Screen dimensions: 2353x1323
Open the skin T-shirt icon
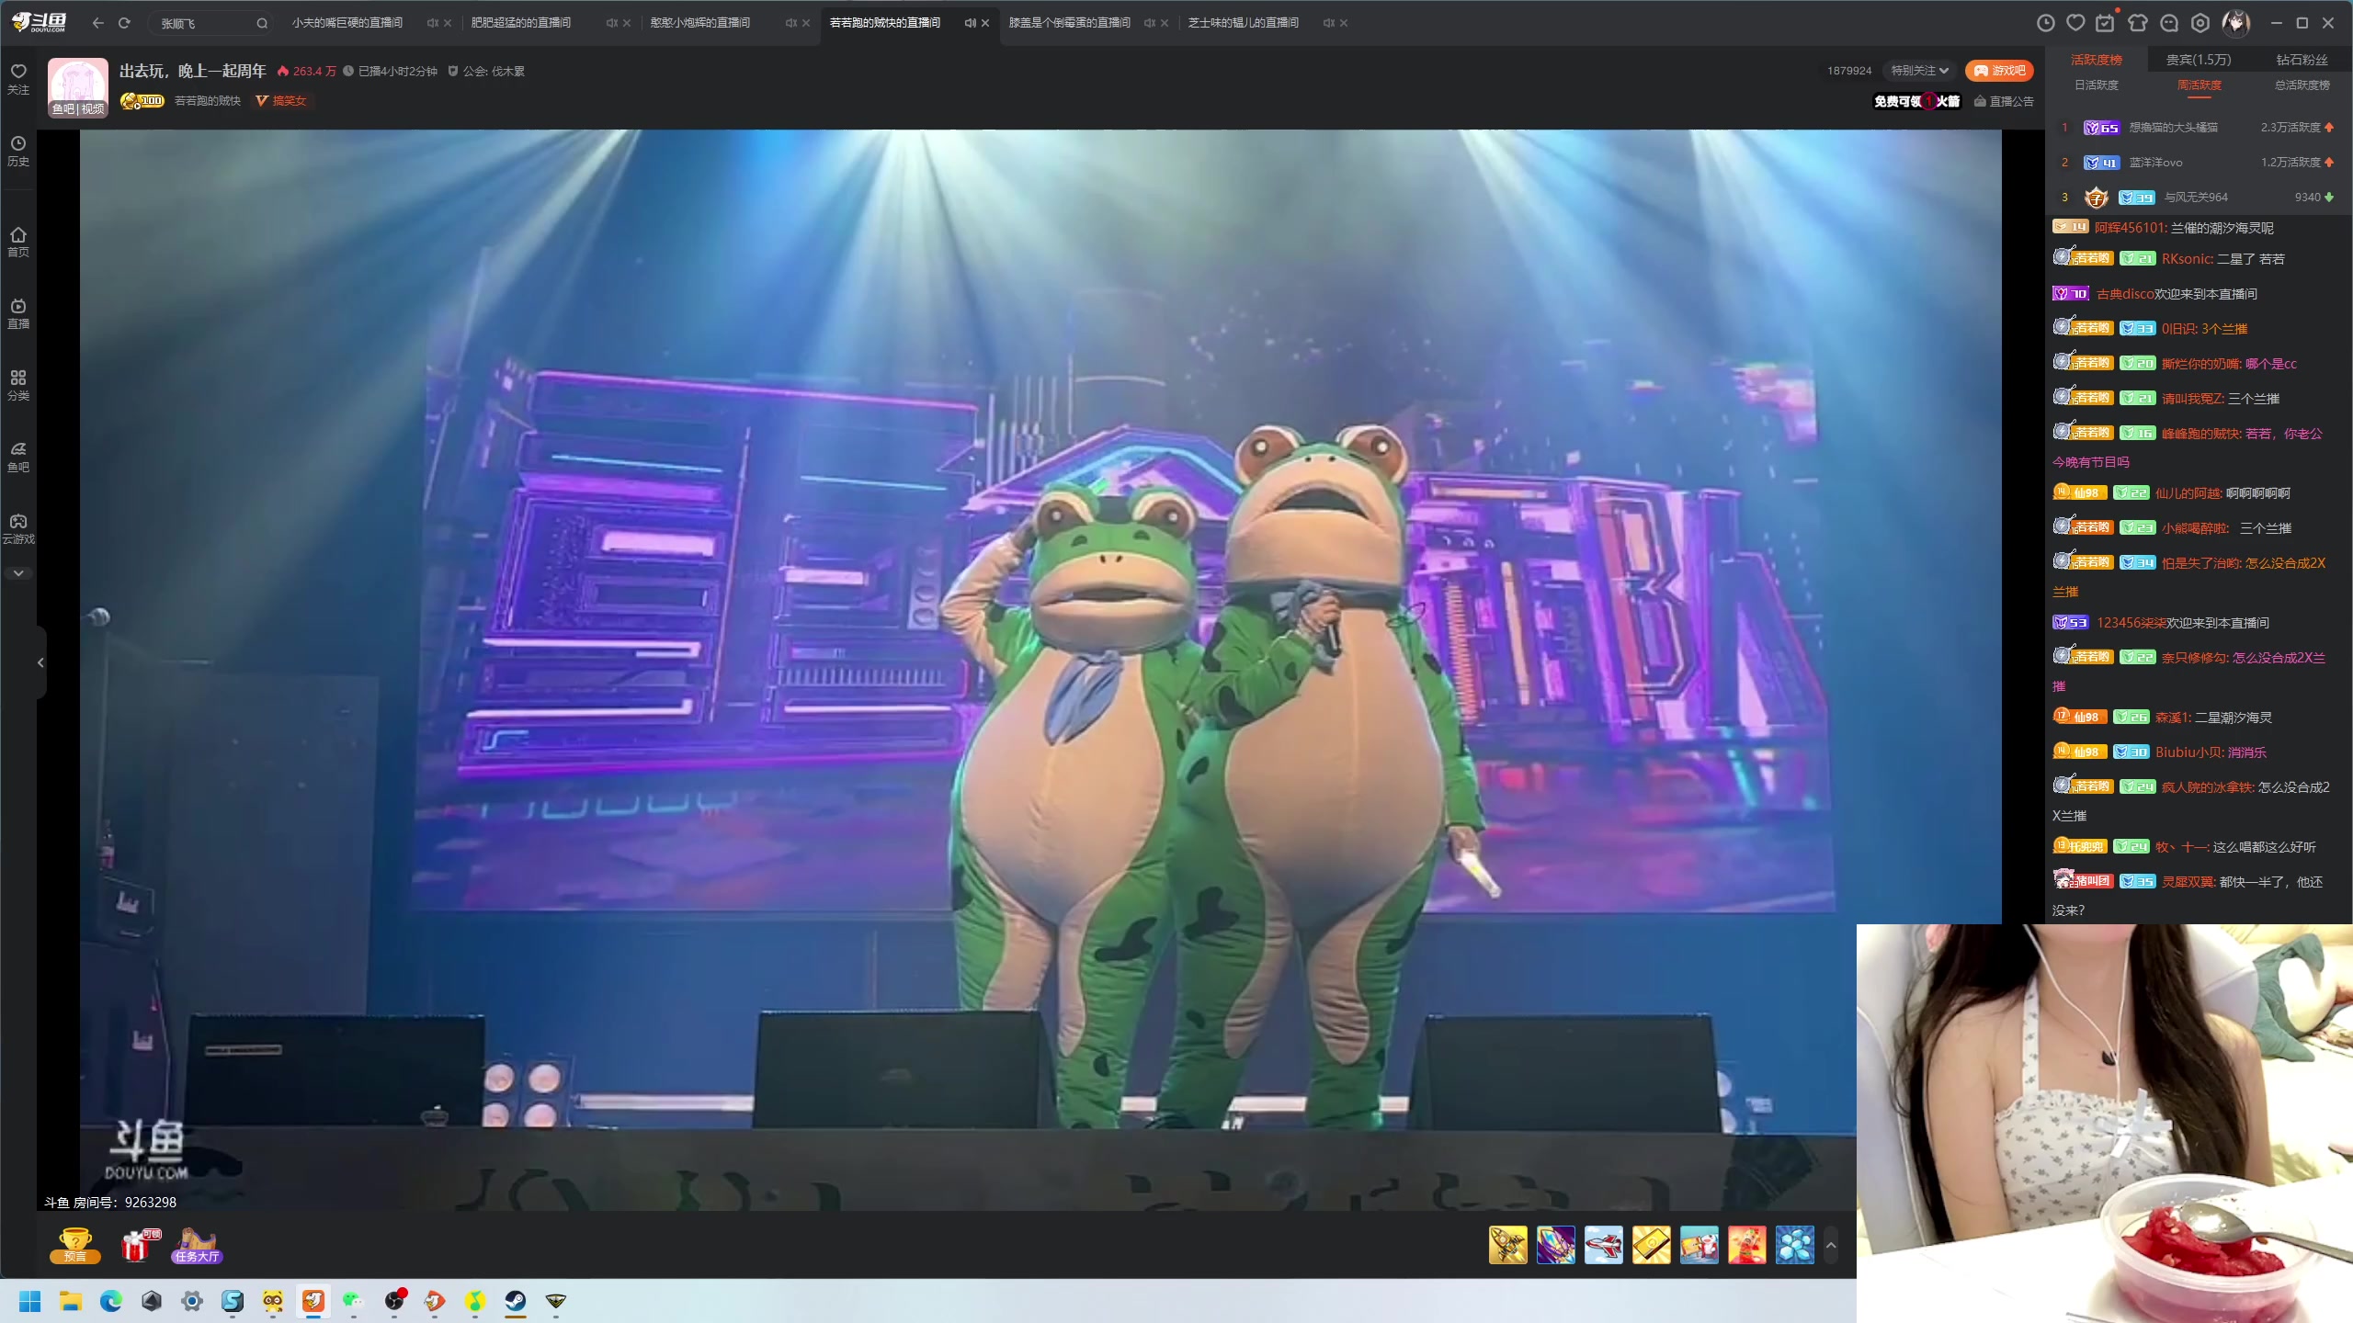2137,23
